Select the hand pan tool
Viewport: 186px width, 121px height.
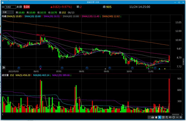tap(156, 117)
